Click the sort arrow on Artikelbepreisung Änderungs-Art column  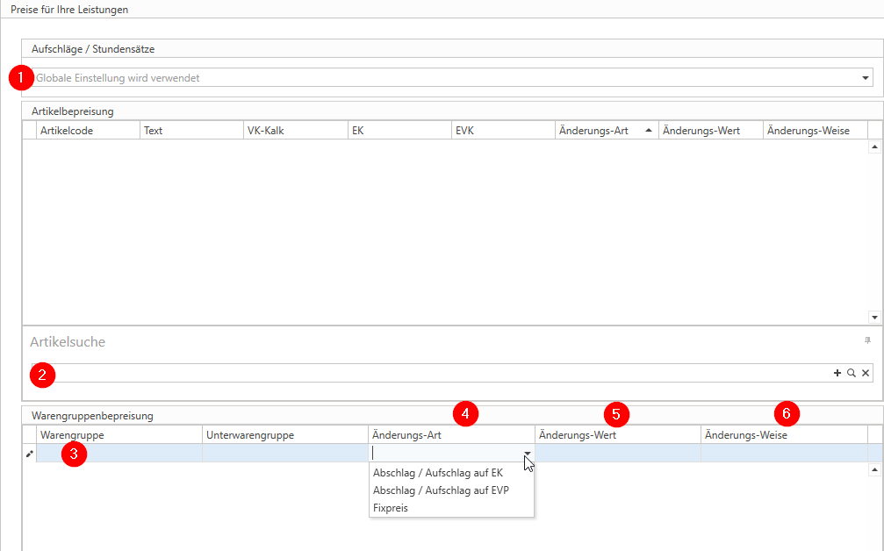[648, 131]
